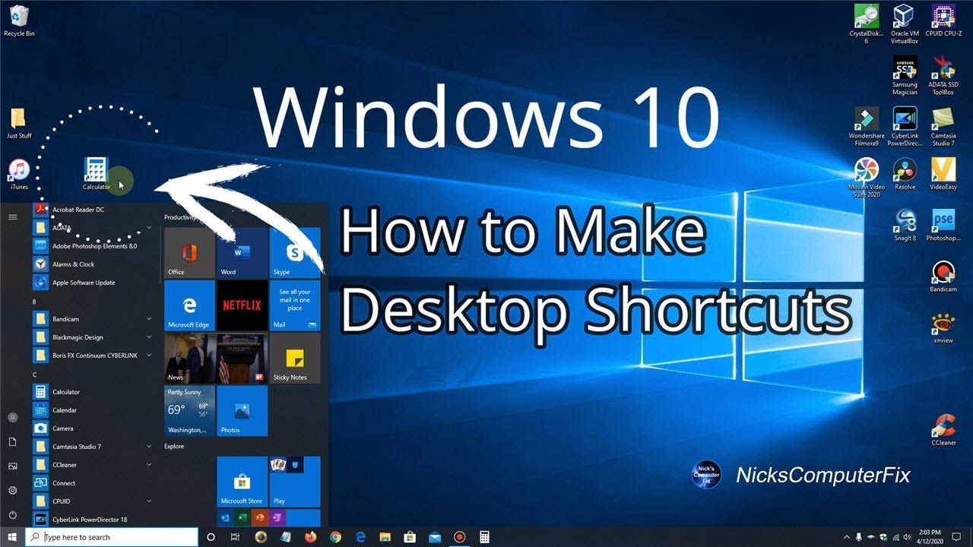Image resolution: width=973 pixels, height=547 pixels.
Task: Open CrystalDisk desktop shortcut
Action: coord(866,24)
